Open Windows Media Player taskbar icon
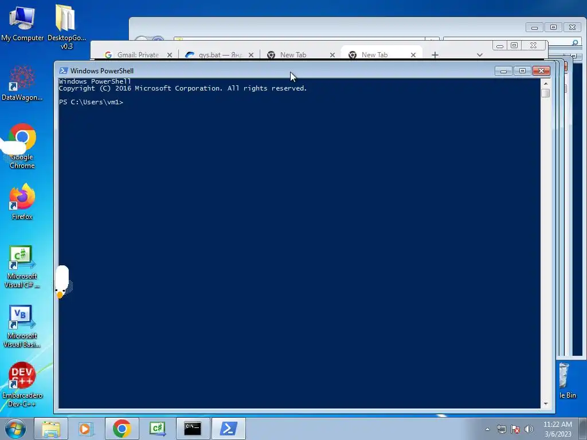This screenshot has width=587, height=440. pos(86,429)
